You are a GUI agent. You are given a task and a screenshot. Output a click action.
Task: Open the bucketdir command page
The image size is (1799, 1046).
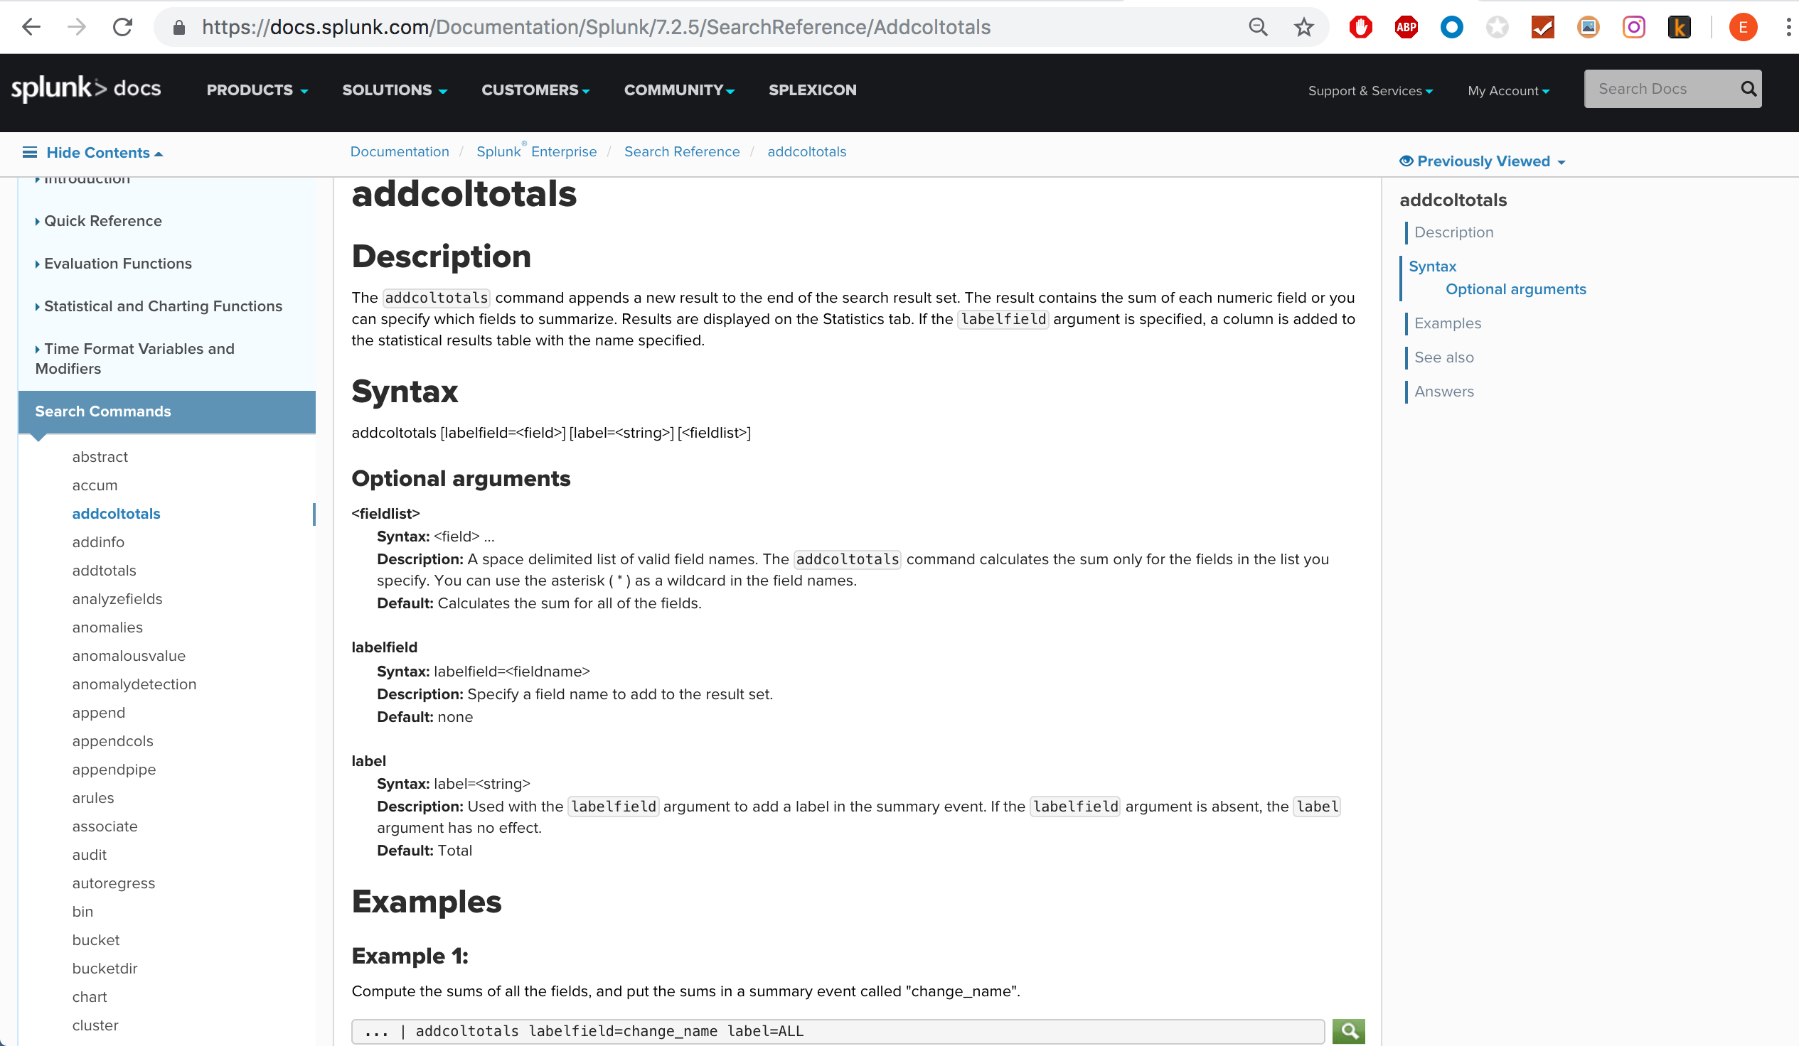click(x=105, y=969)
